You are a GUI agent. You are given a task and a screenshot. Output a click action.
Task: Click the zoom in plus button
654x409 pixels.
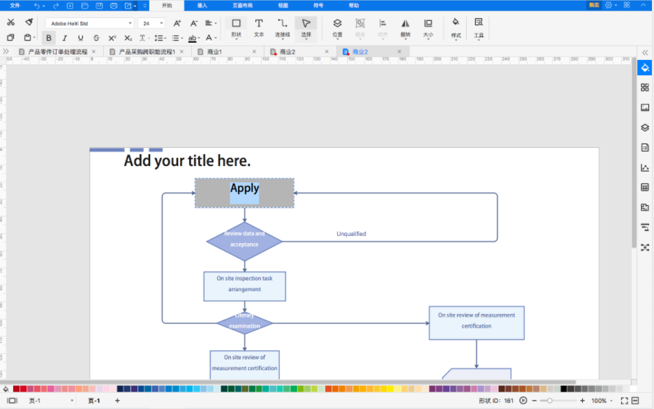coord(582,401)
